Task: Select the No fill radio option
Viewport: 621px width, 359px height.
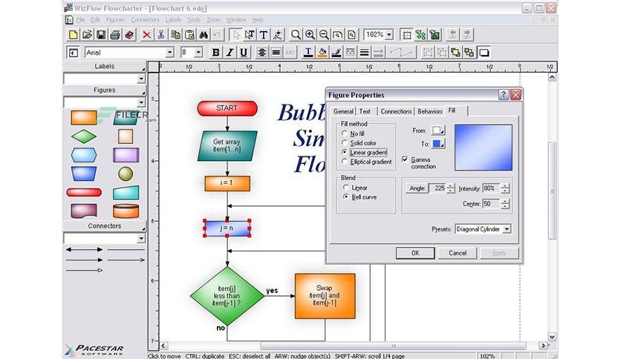Action: pyautogui.click(x=345, y=134)
